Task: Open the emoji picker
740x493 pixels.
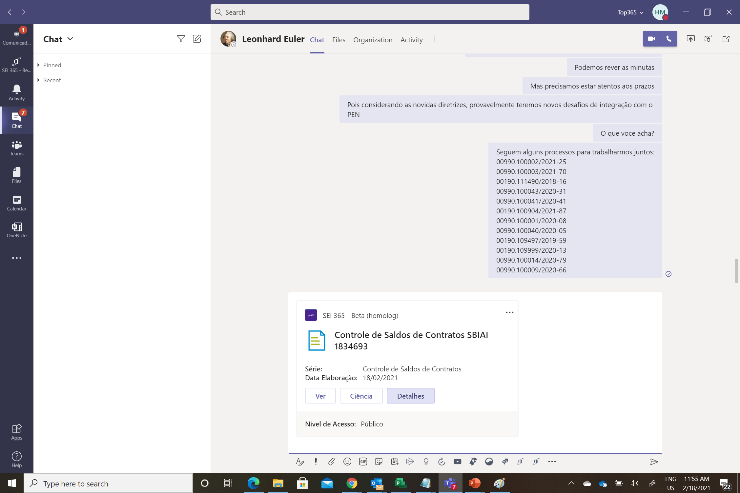Action: (347, 462)
